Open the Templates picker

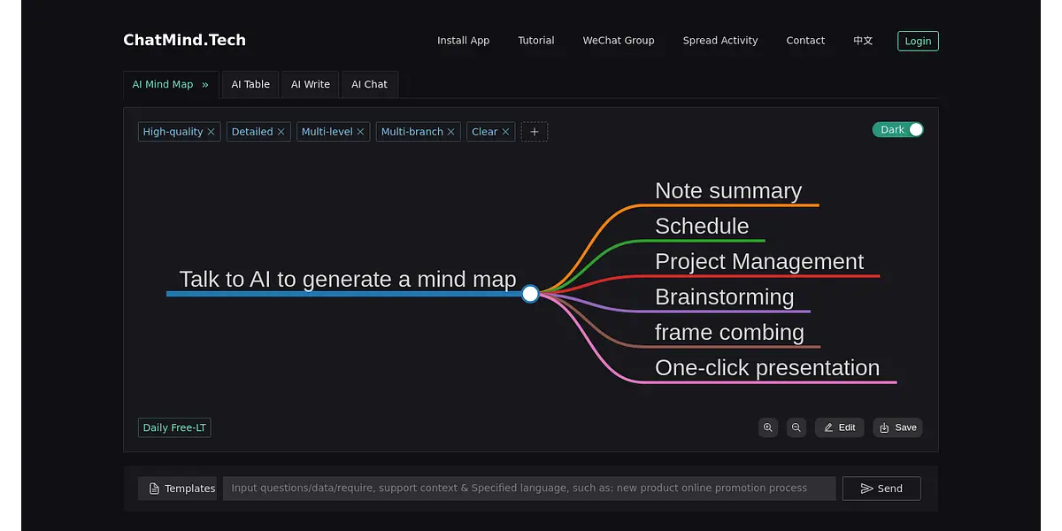coord(178,489)
